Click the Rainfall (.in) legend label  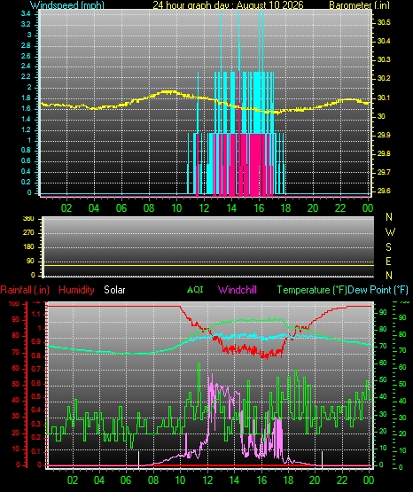click(x=25, y=290)
